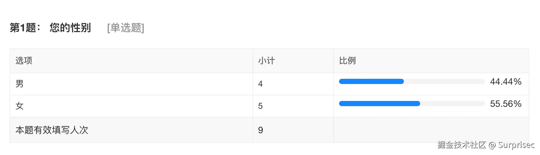Click the [单选题] type label

tap(125, 28)
